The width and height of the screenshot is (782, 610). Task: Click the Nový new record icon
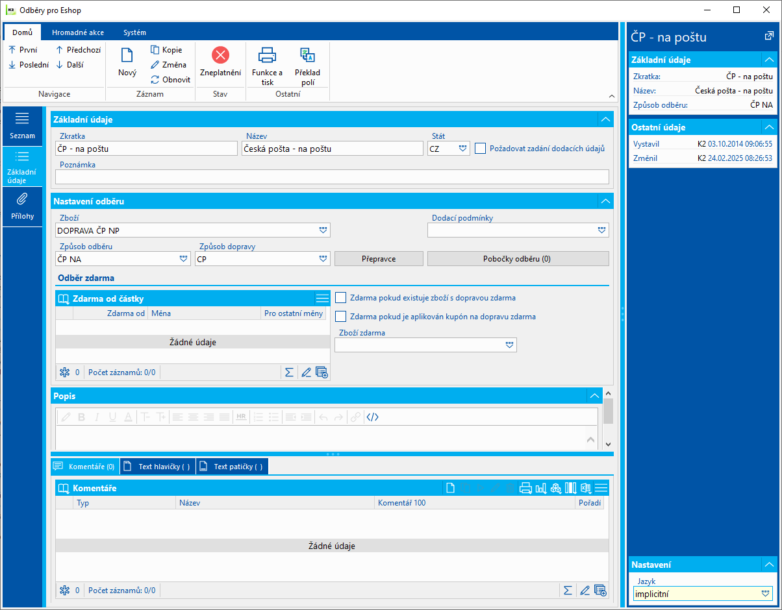coord(127,56)
